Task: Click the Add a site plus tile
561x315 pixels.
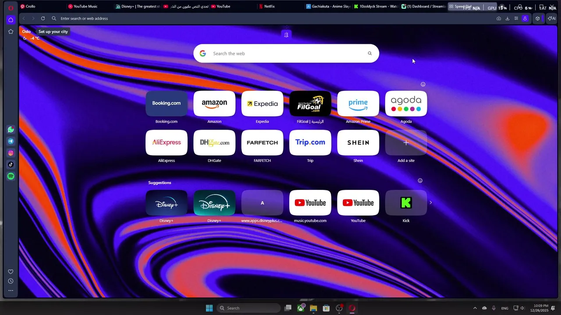Action: click(x=406, y=143)
